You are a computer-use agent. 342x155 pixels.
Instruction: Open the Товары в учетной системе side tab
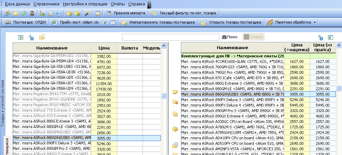tap(3, 103)
